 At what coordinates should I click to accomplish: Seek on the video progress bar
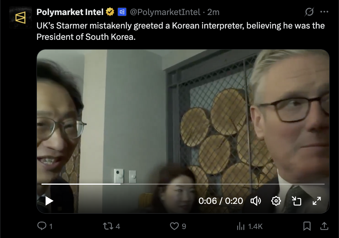[x=183, y=184]
